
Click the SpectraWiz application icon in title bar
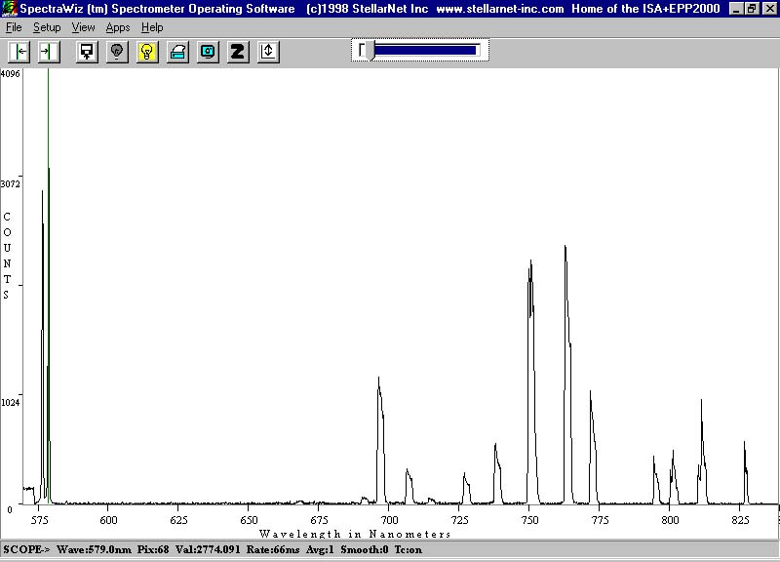pos(10,9)
